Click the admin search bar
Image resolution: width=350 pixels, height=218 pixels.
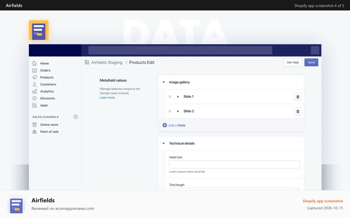(x=180, y=50)
